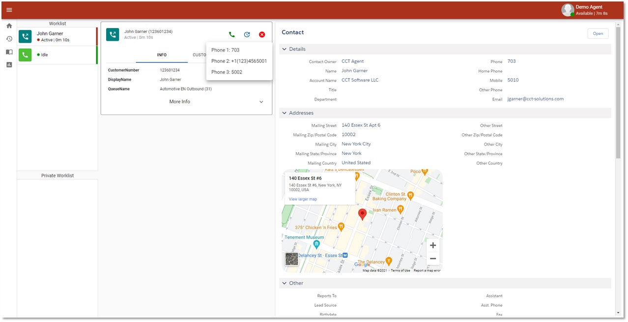Switch to satellite map thumbnail
628x322 pixels.
click(292, 259)
